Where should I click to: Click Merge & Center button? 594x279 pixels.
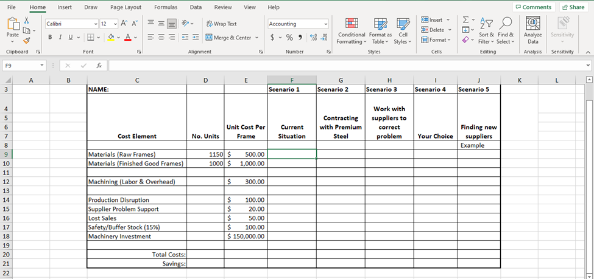[228, 38]
